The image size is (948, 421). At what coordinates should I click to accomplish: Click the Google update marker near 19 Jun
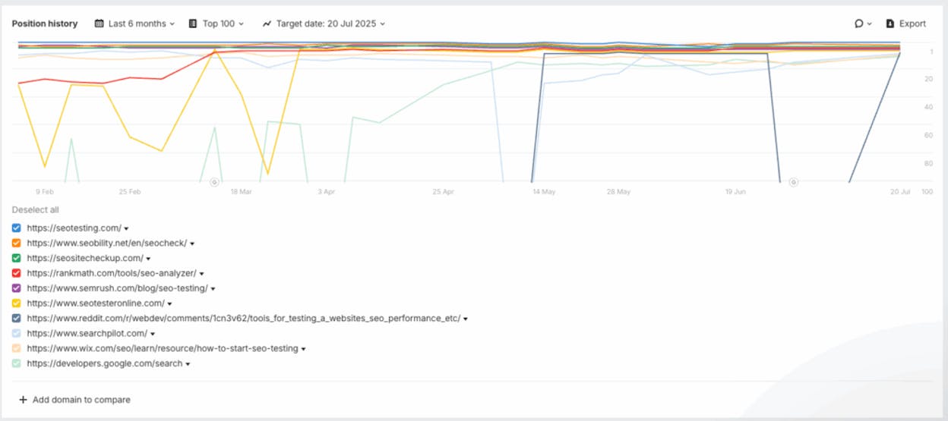point(794,182)
